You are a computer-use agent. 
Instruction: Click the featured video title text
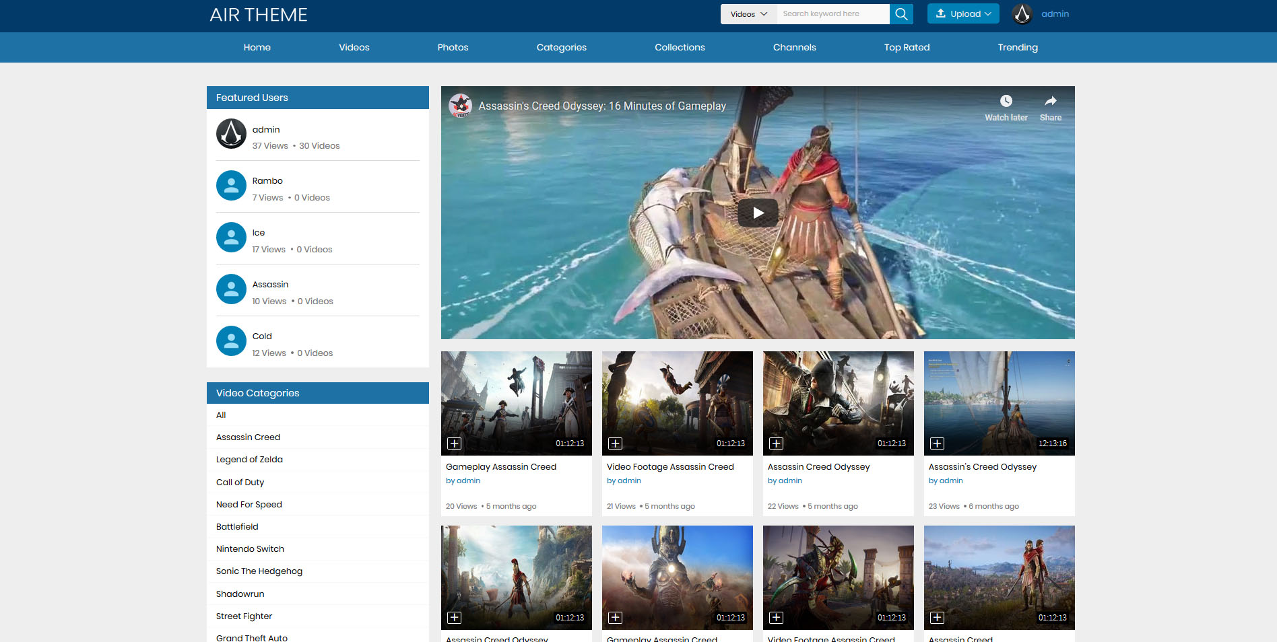(602, 106)
